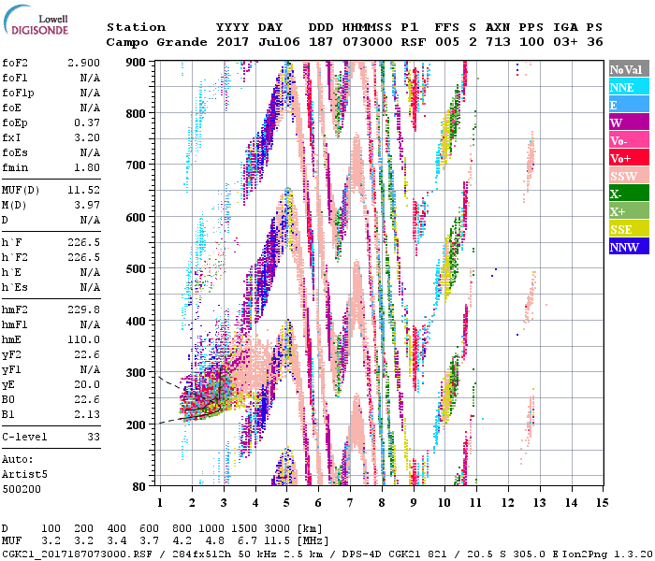Viewport: 655px width, 561px height.
Task: Click the CGK21_2017187073000.RSF file name
Action: 78,554
